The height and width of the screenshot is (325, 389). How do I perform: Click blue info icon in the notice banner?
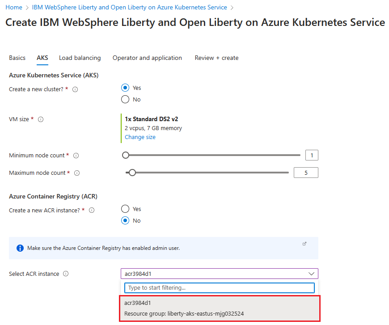pos(20,248)
